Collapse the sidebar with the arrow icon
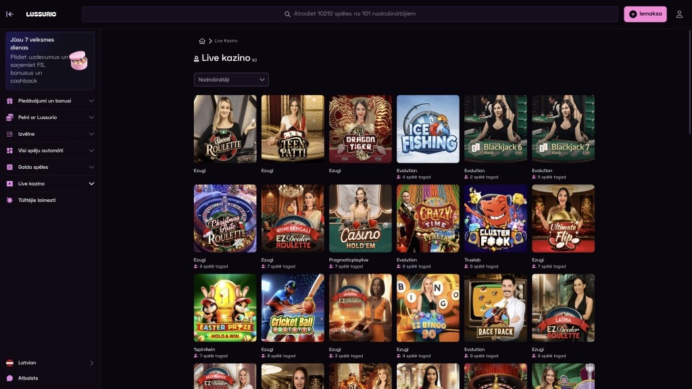This screenshot has width=692, height=389. (x=9, y=14)
